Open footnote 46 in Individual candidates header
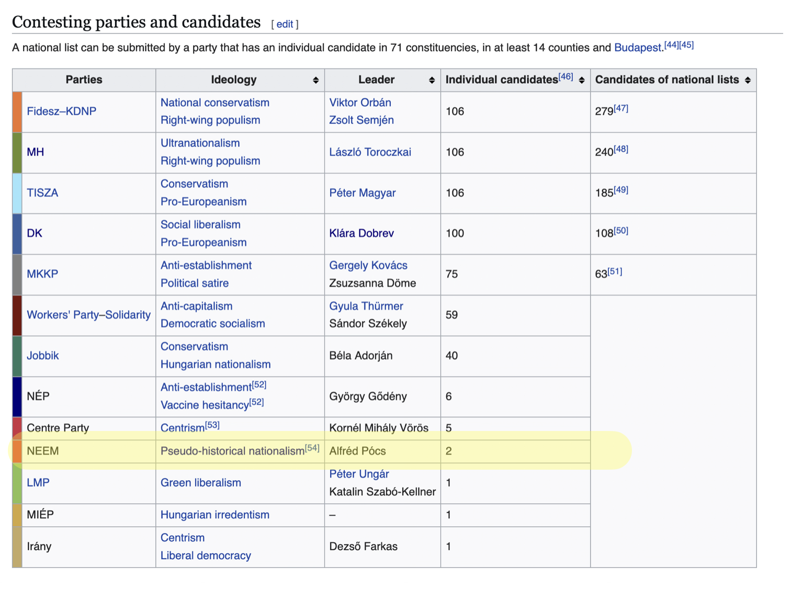The width and height of the screenshot is (791, 590). point(566,77)
